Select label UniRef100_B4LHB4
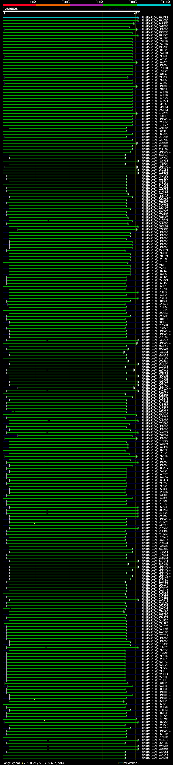The height and width of the screenshot is (765, 173). [x=155, y=95]
